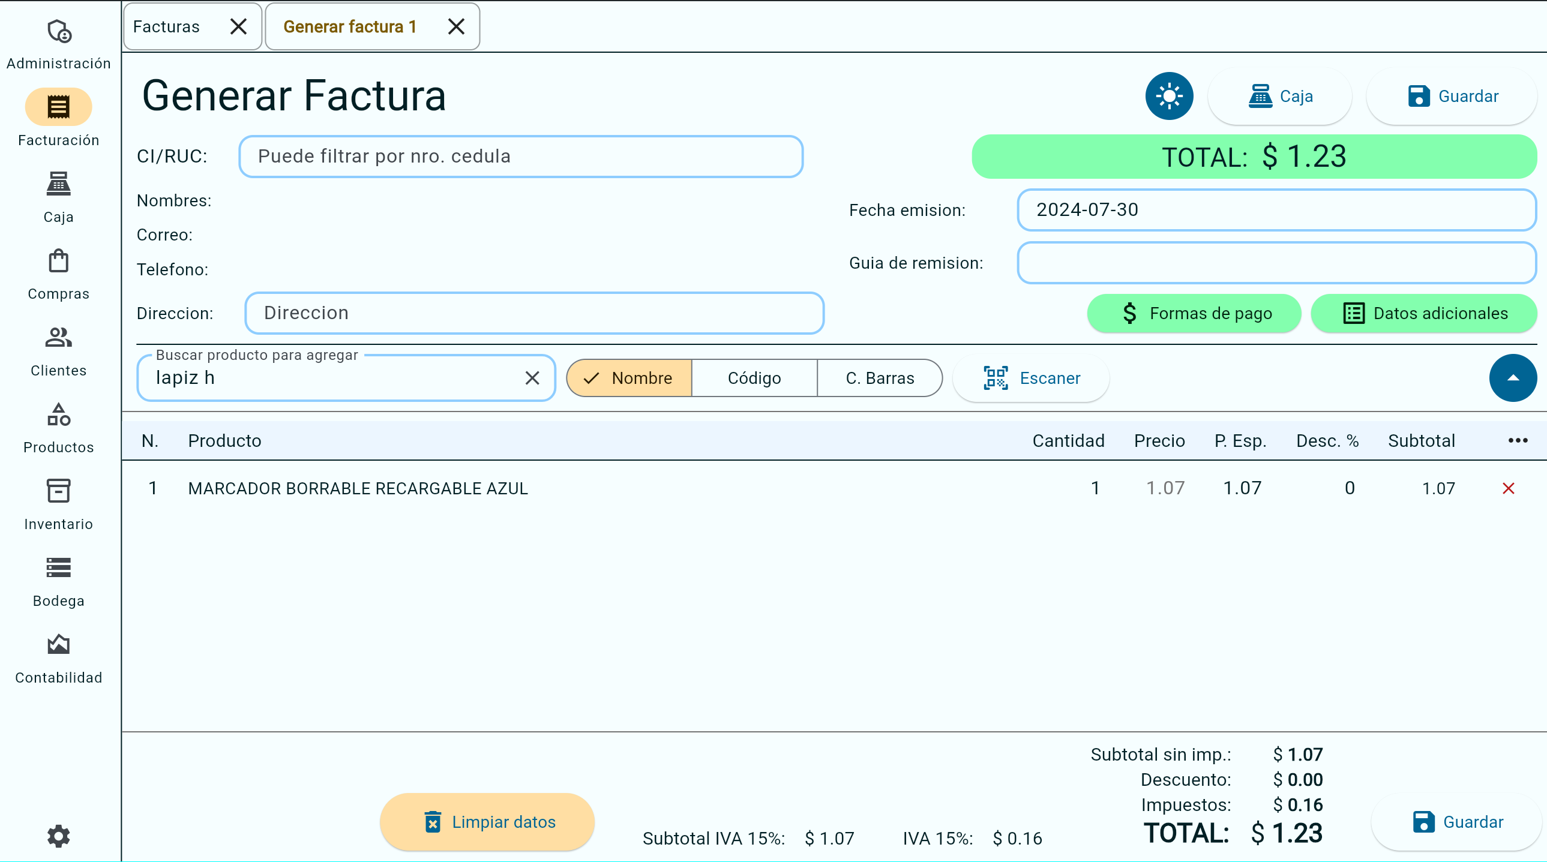Close the Generar factura 1 tab
1547x862 pixels.
(457, 27)
